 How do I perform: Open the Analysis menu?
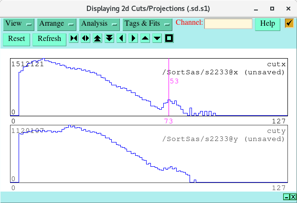pyautogui.click(x=99, y=24)
